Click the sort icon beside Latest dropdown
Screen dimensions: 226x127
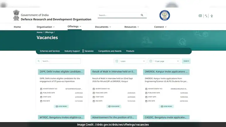tap(117, 61)
